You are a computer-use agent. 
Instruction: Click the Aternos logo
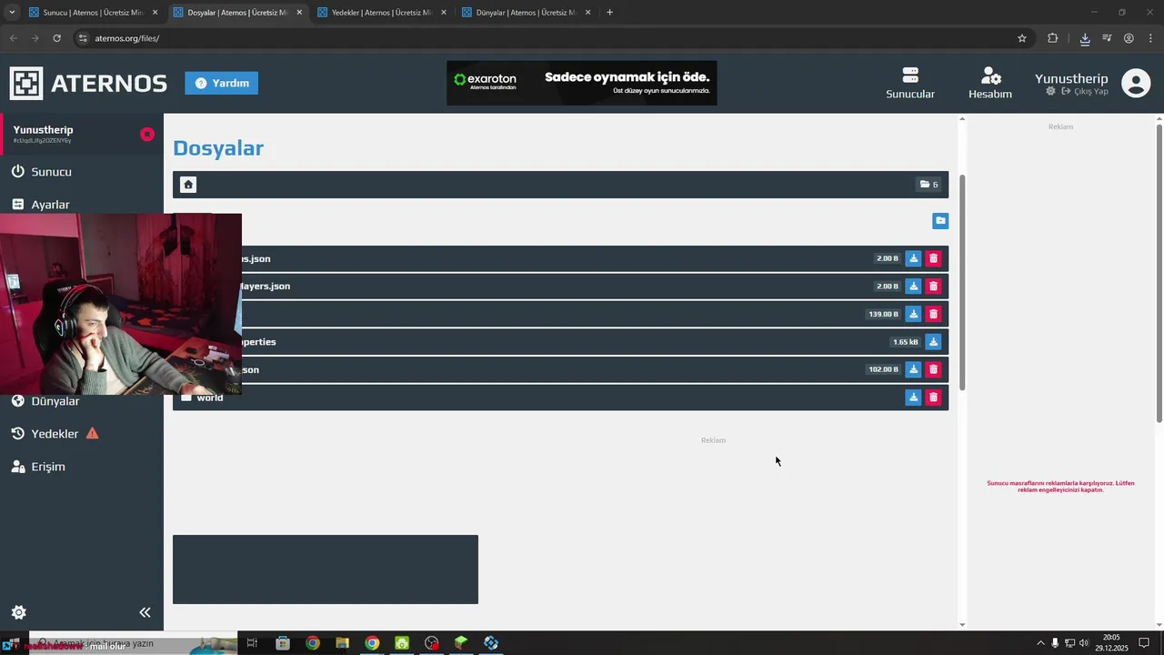tap(88, 83)
